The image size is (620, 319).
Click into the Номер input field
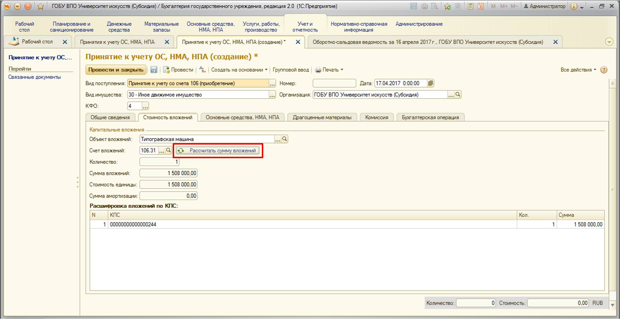(334, 83)
